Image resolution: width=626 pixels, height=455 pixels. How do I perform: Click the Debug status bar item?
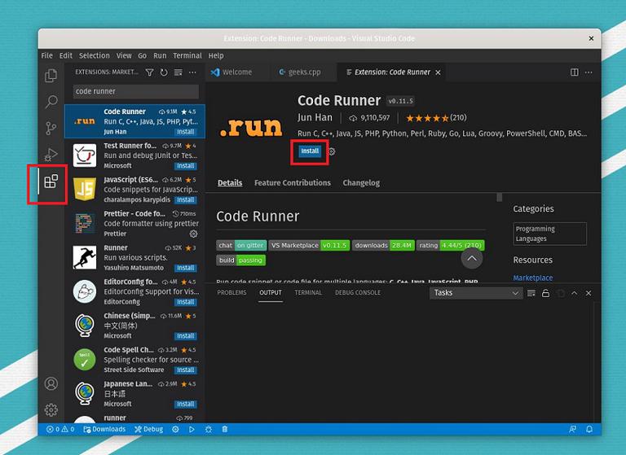(148, 429)
